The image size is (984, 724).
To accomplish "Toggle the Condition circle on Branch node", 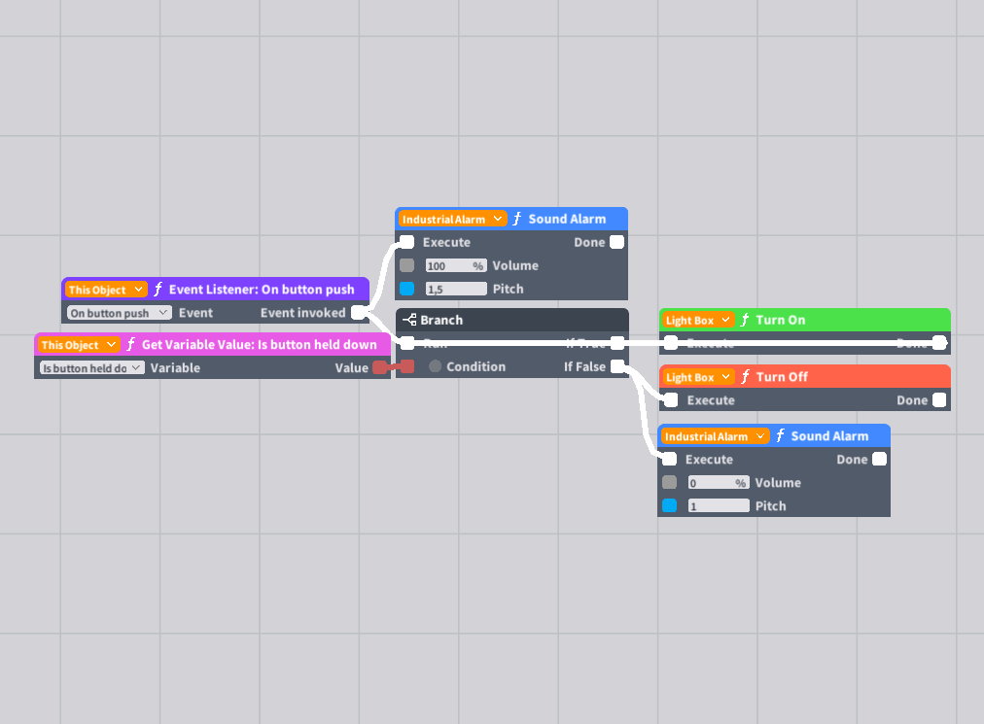I will [x=435, y=366].
